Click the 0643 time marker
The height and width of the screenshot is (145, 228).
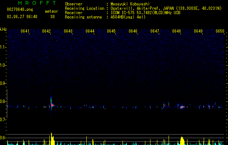coord(68,31)
